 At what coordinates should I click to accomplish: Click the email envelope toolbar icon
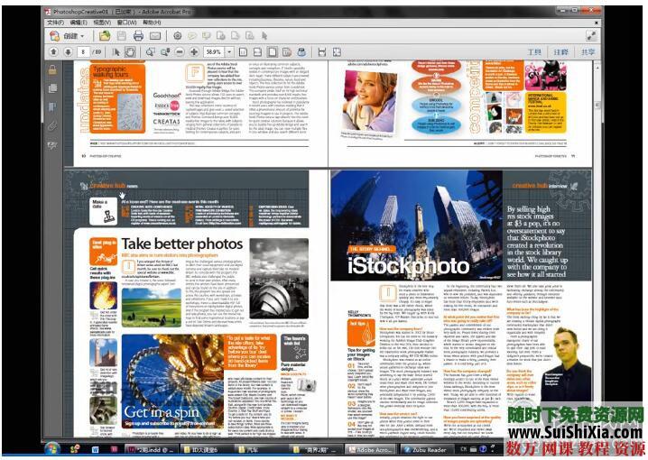[155, 36]
